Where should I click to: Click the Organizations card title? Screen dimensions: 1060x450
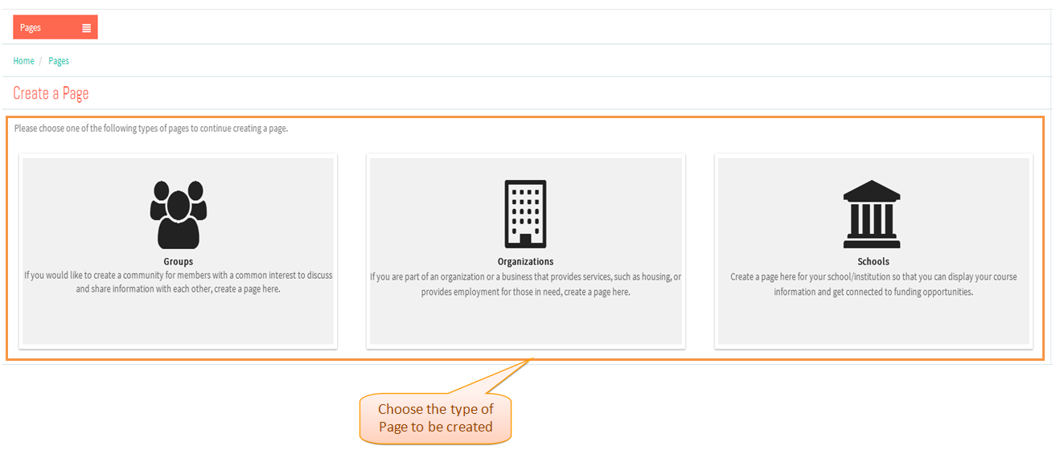tap(526, 262)
